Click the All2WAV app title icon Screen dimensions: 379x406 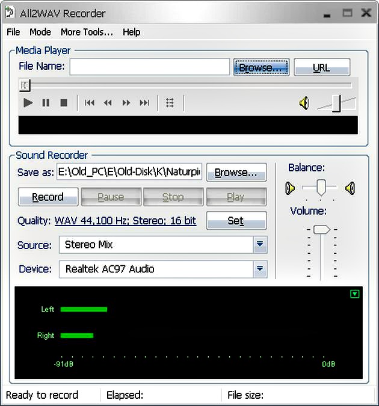[10, 13]
